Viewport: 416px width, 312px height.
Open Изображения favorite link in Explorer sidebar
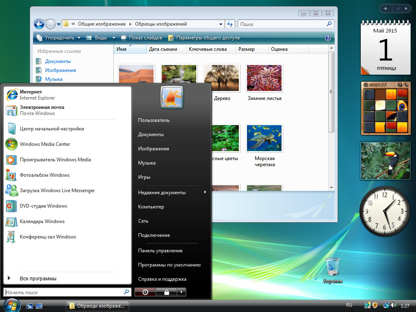click(x=61, y=70)
